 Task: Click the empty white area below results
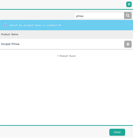click(66, 91)
